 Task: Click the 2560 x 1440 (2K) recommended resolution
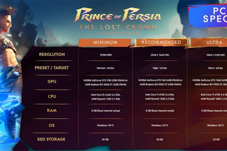(160, 55)
